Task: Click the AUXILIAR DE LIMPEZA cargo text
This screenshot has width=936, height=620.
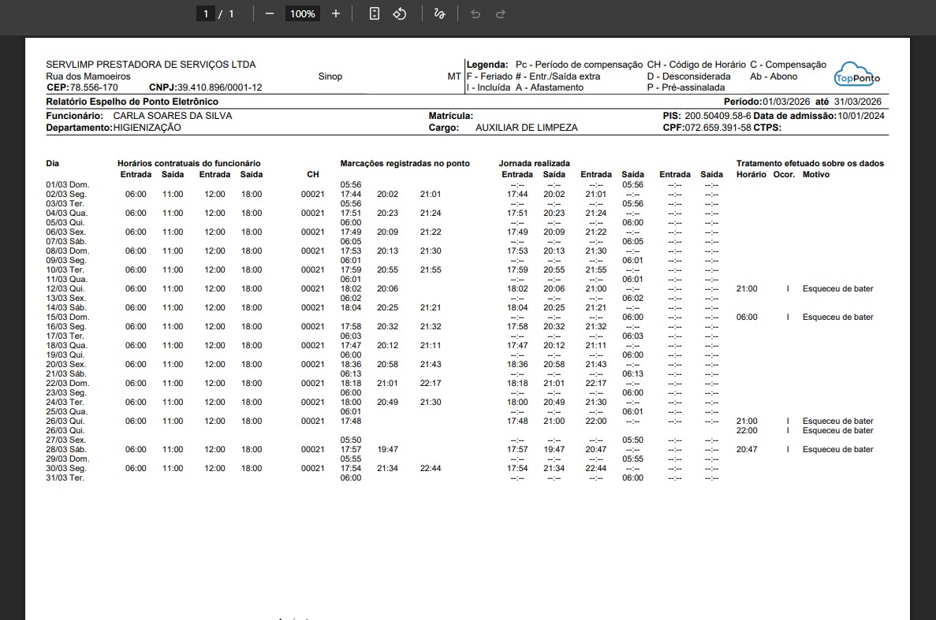Action: click(524, 128)
